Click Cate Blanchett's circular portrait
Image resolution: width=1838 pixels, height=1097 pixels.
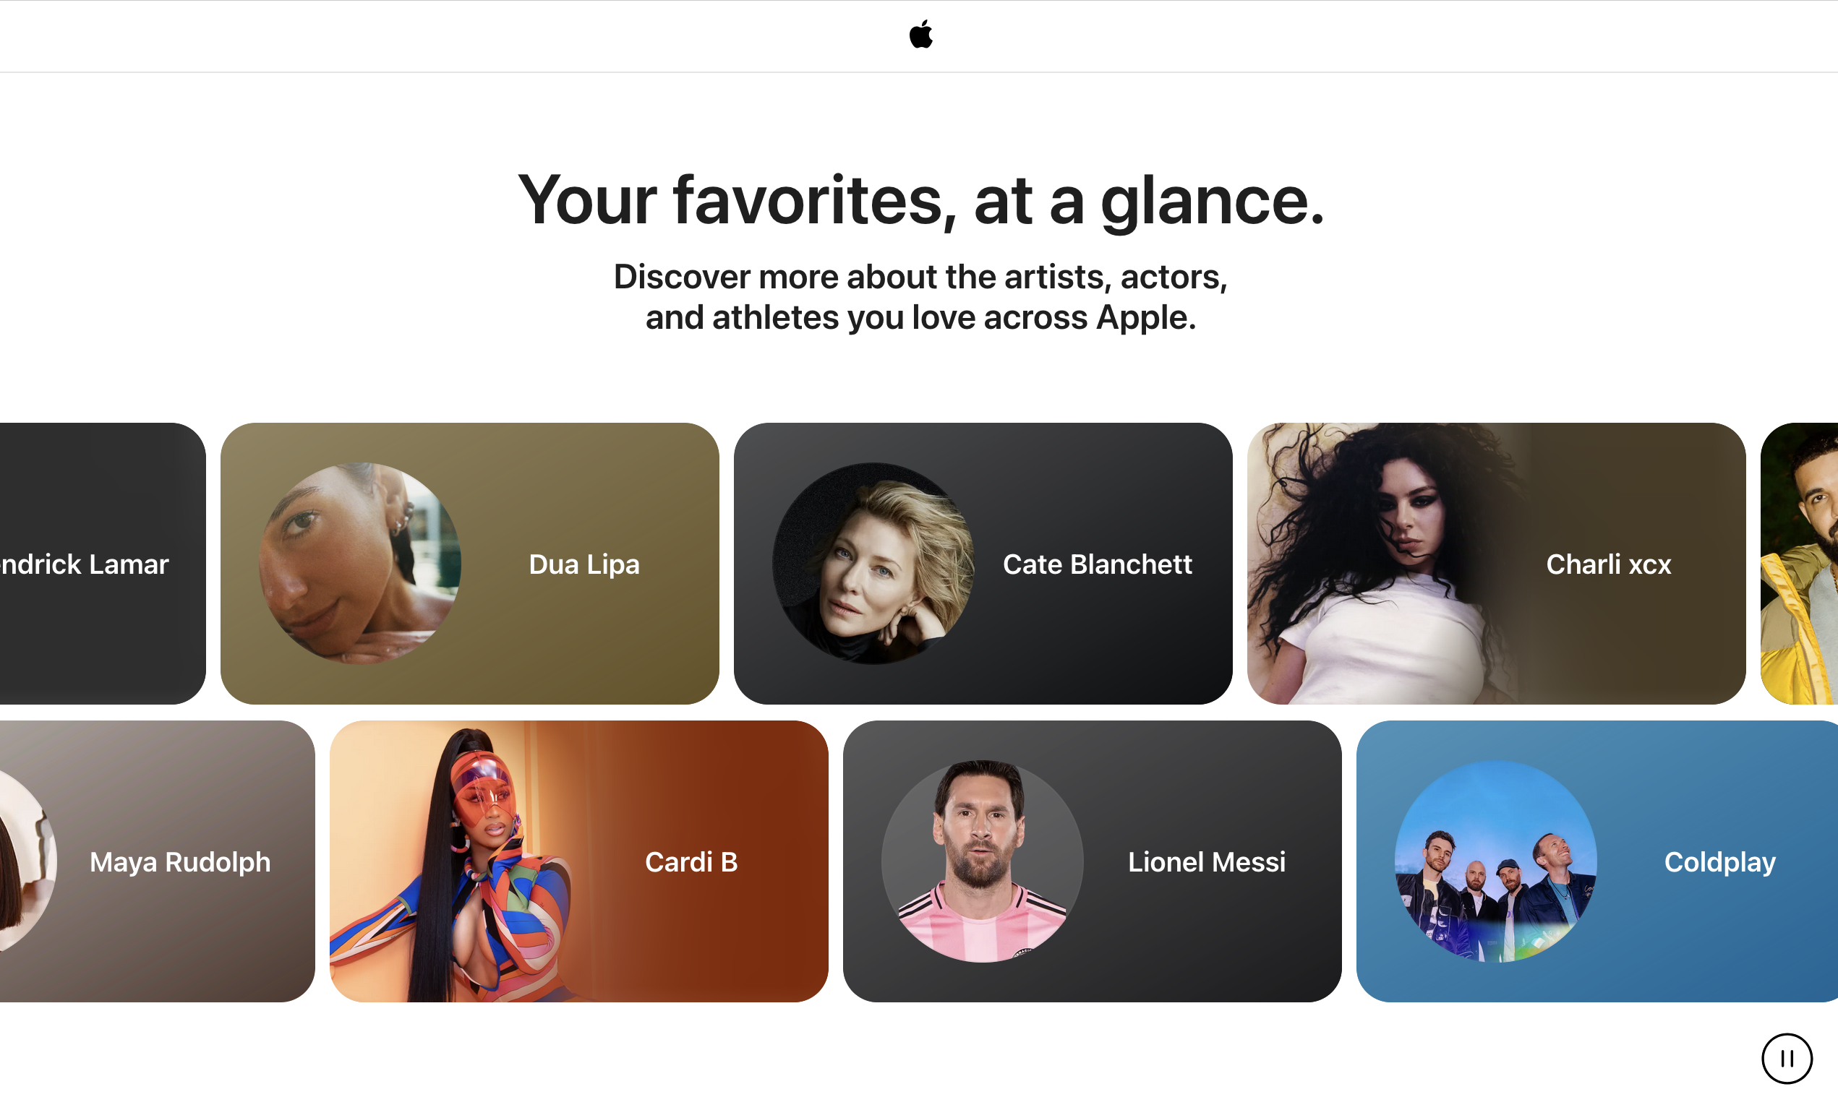[x=873, y=563]
